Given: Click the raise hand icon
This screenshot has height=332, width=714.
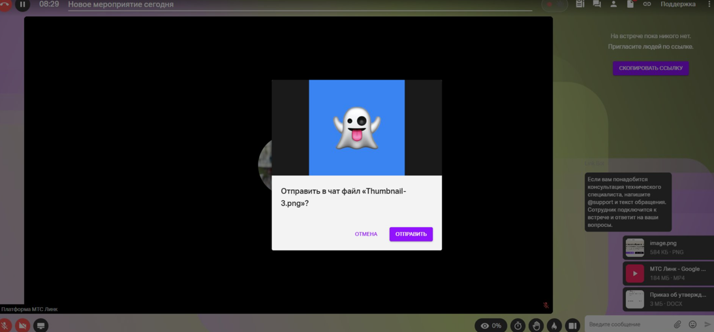Looking at the screenshot, I should click(536, 325).
